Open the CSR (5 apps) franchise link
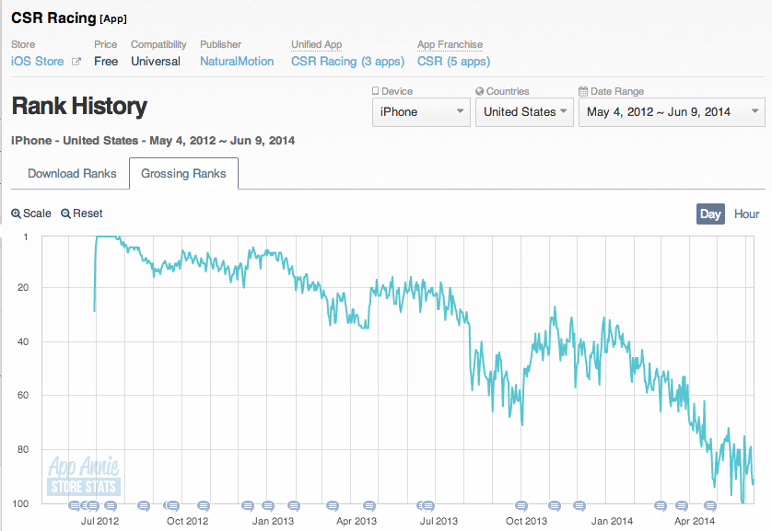The height and width of the screenshot is (531, 772). pyautogui.click(x=453, y=62)
